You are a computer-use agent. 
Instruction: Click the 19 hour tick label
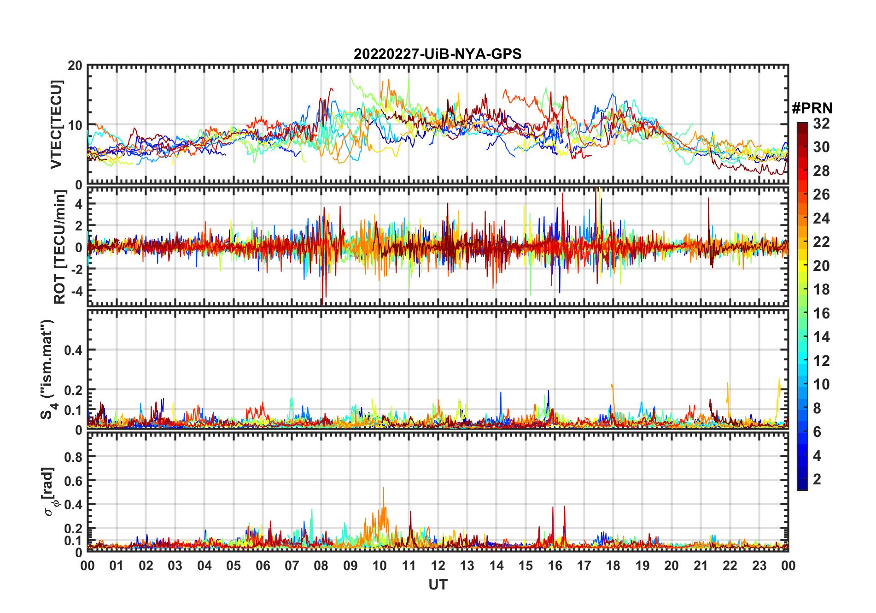642,566
